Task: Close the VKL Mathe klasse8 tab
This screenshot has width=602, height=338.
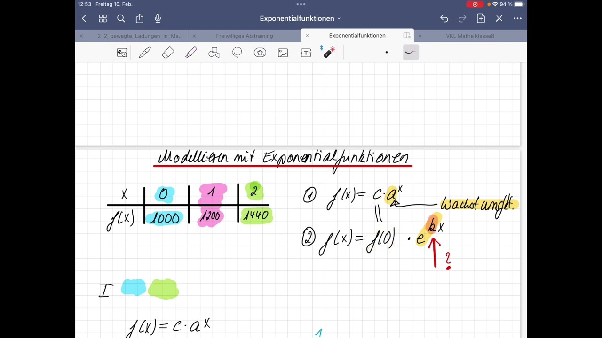Action: point(420,36)
